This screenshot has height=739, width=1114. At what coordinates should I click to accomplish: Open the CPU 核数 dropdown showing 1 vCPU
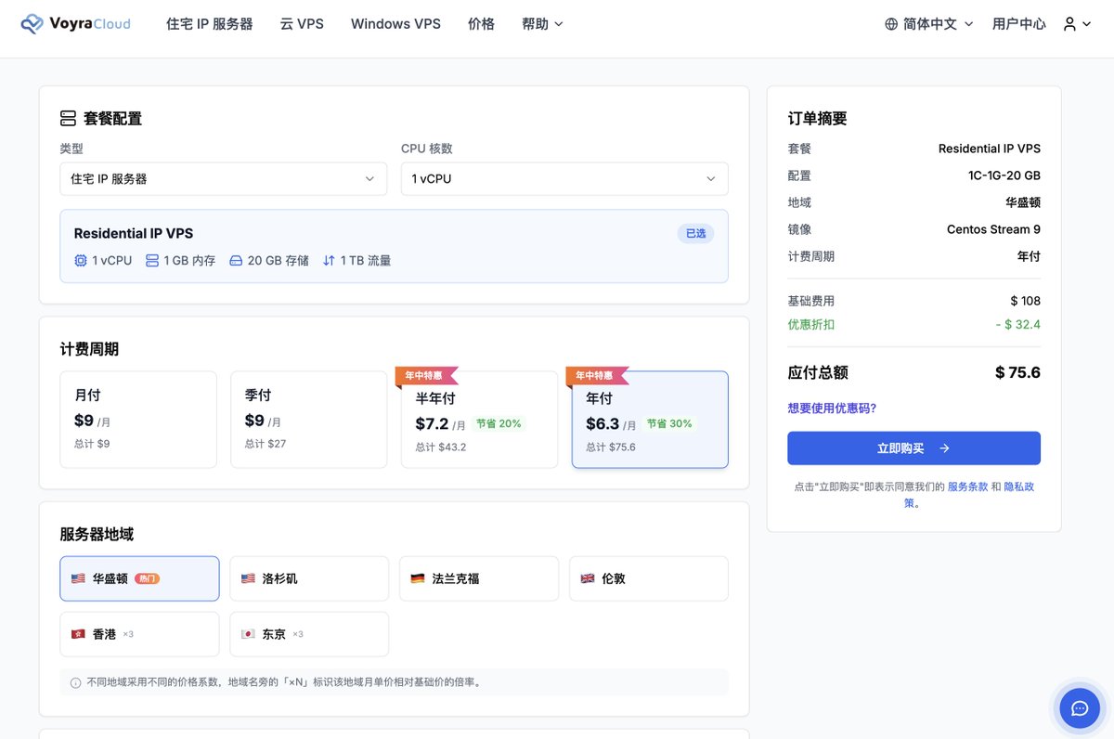tap(564, 179)
